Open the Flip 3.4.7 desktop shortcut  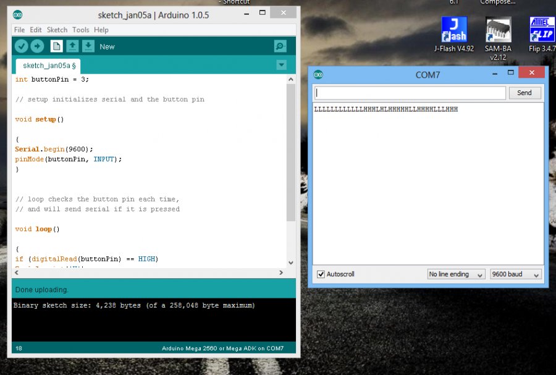[x=542, y=35]
